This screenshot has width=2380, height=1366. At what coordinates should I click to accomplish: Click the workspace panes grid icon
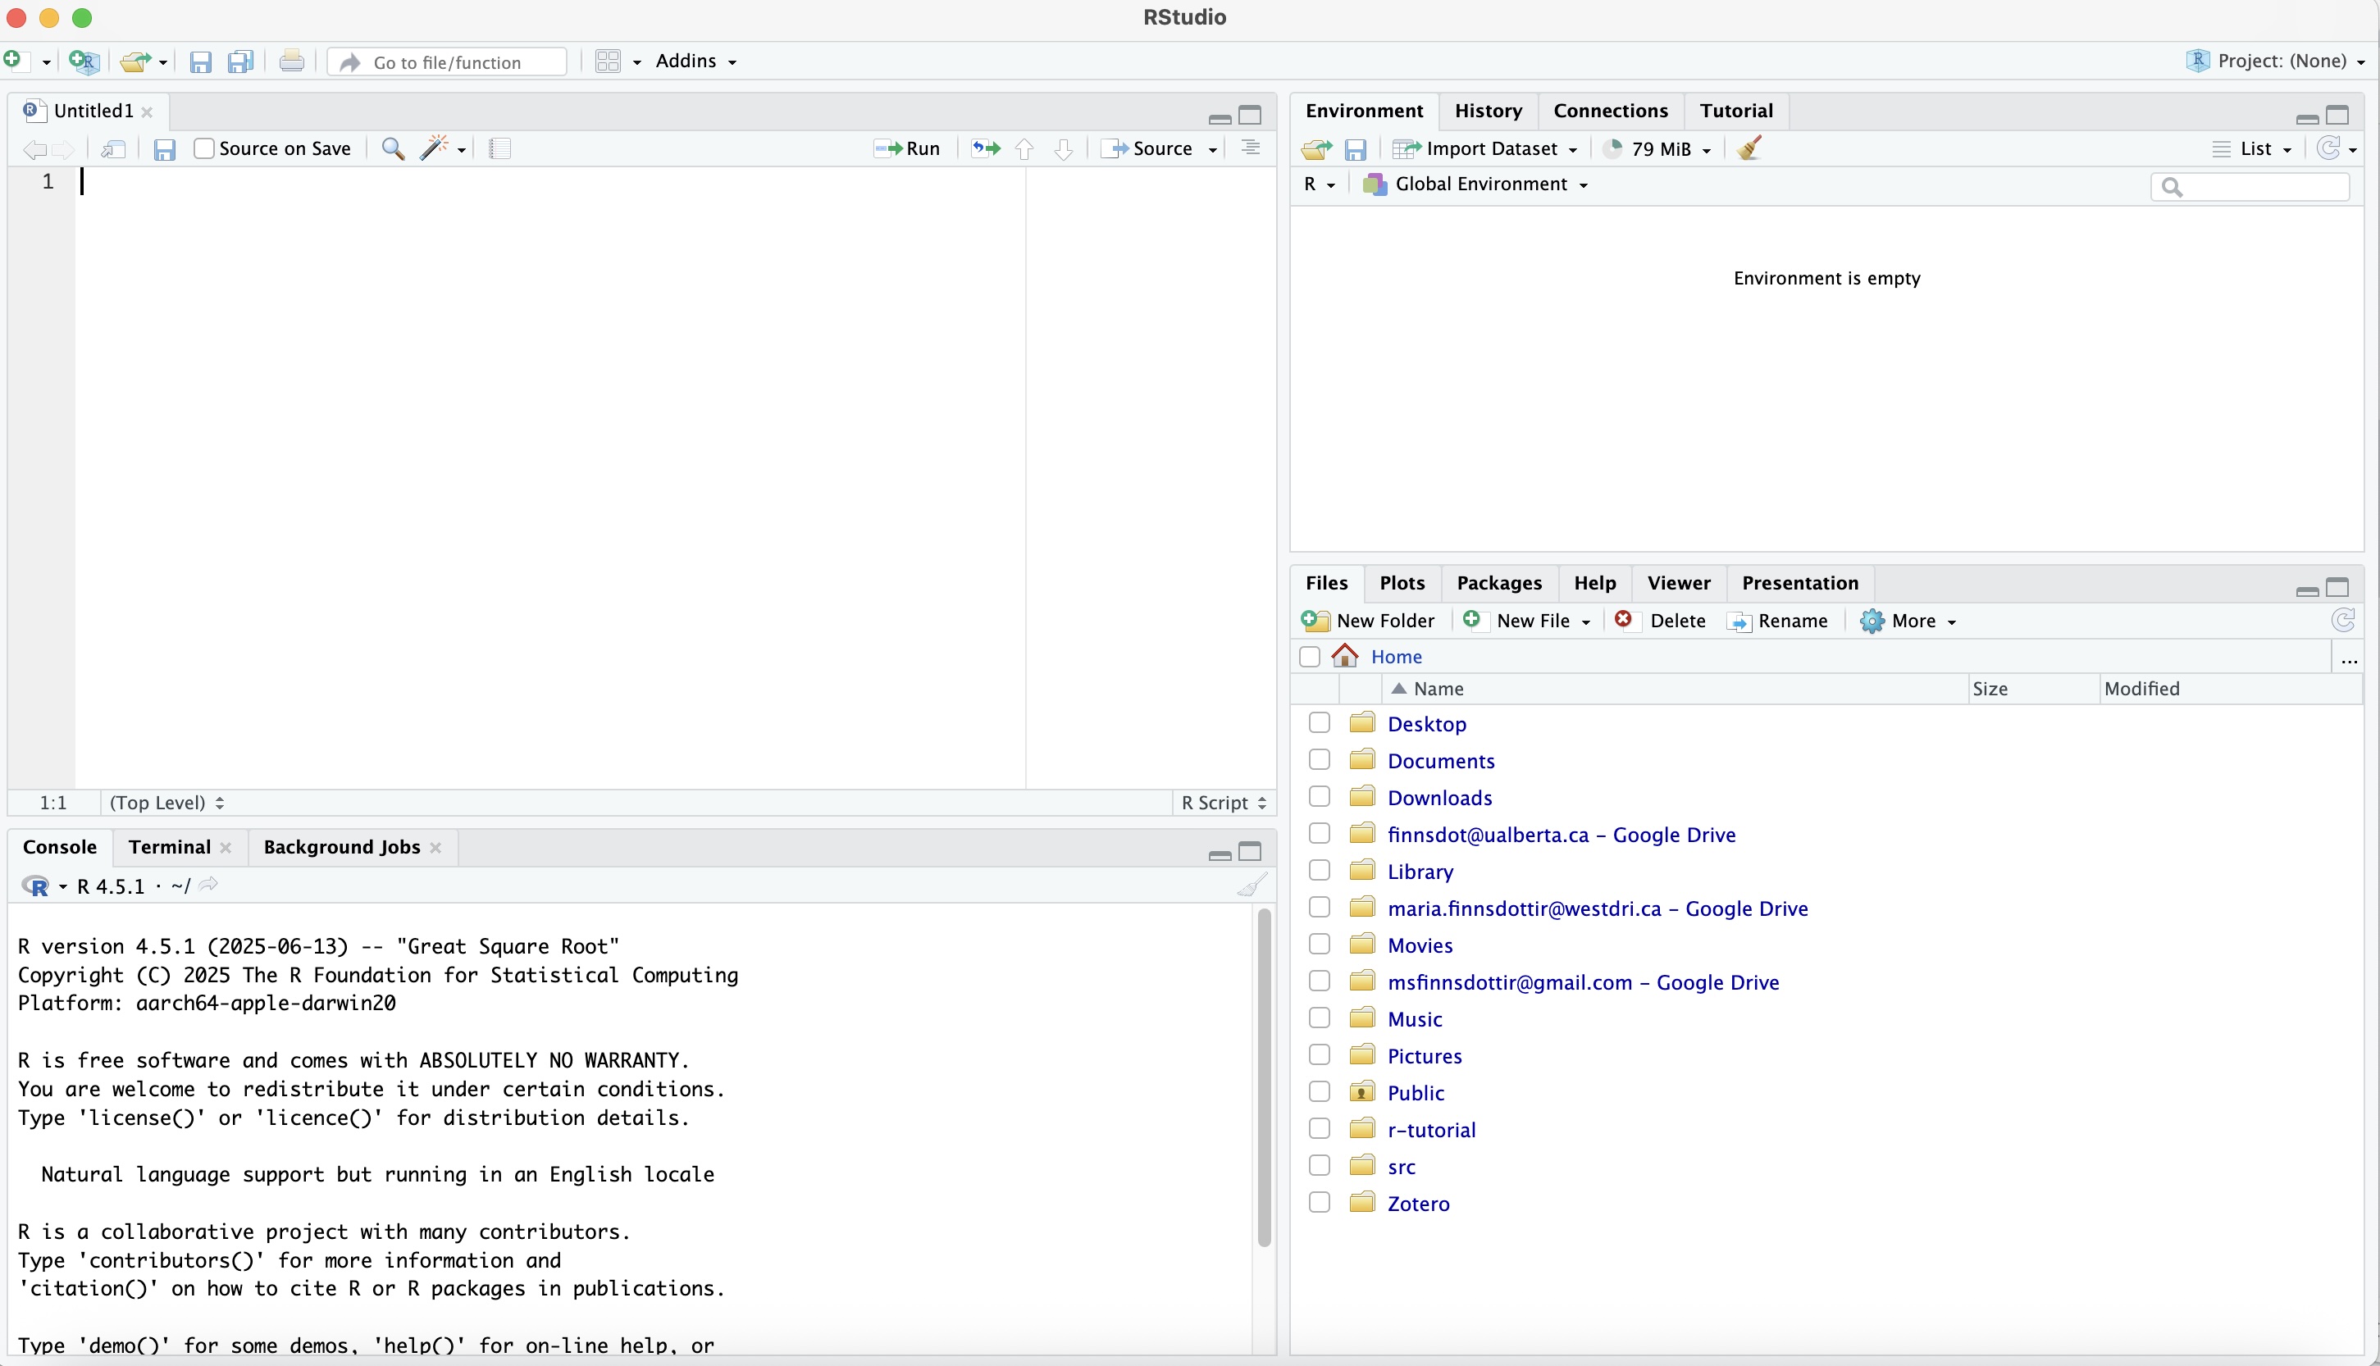pyautogui.click(x=608, y=61)
